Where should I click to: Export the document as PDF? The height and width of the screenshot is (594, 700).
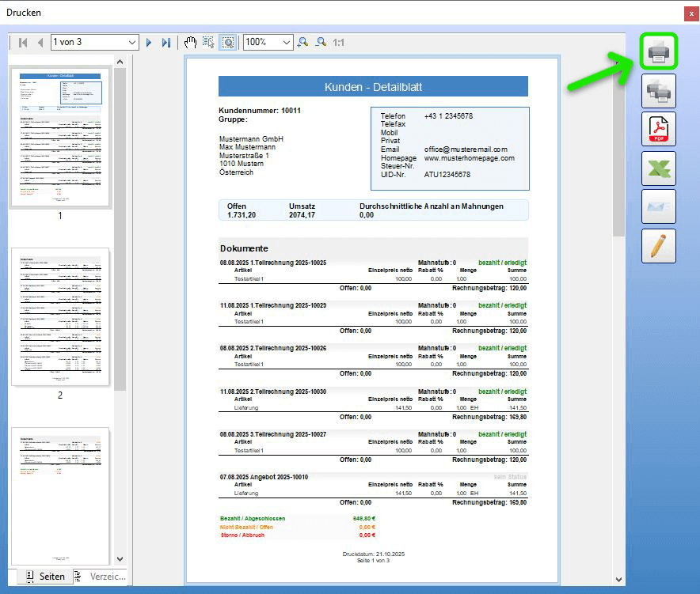(x=658, y=130)
